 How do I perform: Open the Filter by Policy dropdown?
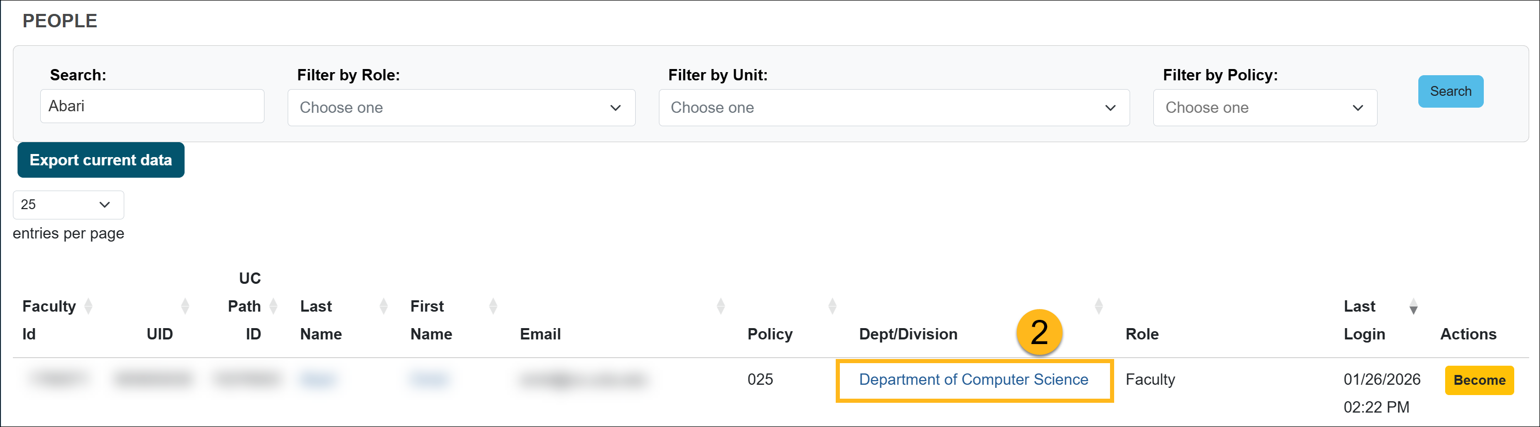1264,108
